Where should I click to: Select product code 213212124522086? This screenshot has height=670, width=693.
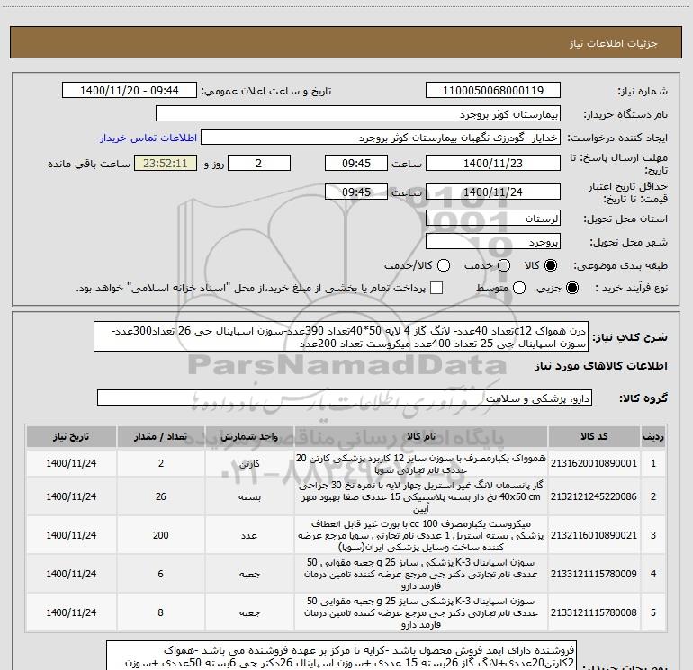tap(594, 496)
